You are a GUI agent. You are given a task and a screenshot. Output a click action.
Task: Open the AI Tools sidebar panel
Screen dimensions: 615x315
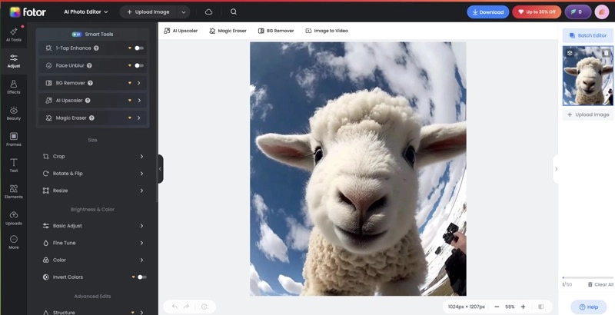coord(13,35)
